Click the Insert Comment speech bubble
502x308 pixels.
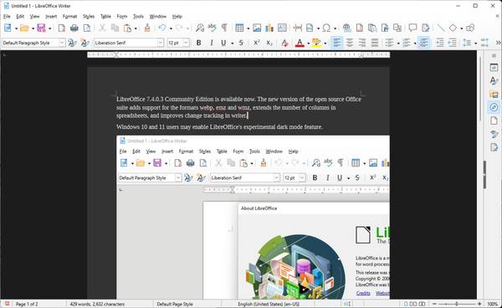412,28
